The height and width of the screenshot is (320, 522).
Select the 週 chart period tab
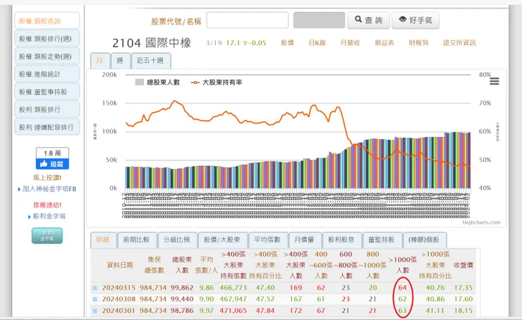[120, 61]
